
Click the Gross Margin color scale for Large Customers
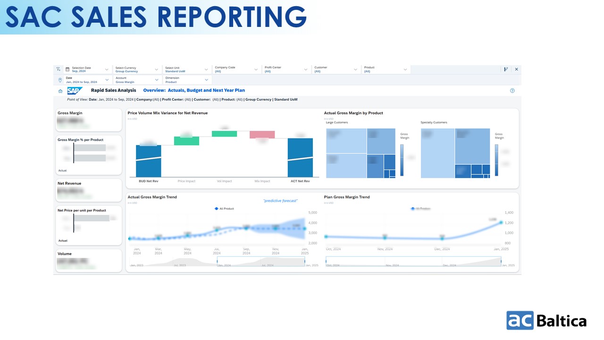click(402, 160)
